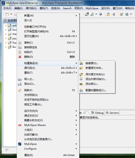Click the red X delete icon
The width and height of the screenshot is (135, 158).
pyautogui.click(x=20, y=57)
